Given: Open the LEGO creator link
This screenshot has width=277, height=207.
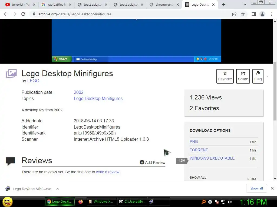Looking at the screenshot, I should click(x=33, y=81).
